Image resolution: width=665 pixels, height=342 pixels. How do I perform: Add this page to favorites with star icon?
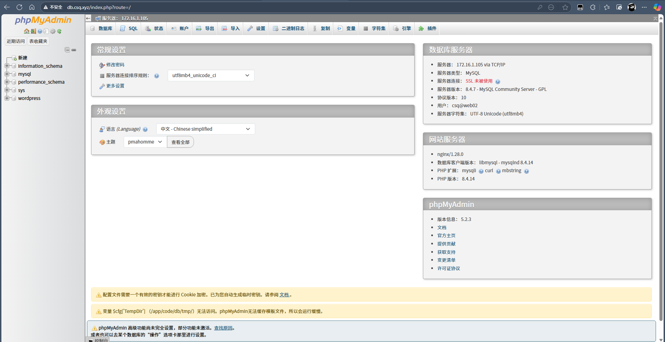point(565,7)
